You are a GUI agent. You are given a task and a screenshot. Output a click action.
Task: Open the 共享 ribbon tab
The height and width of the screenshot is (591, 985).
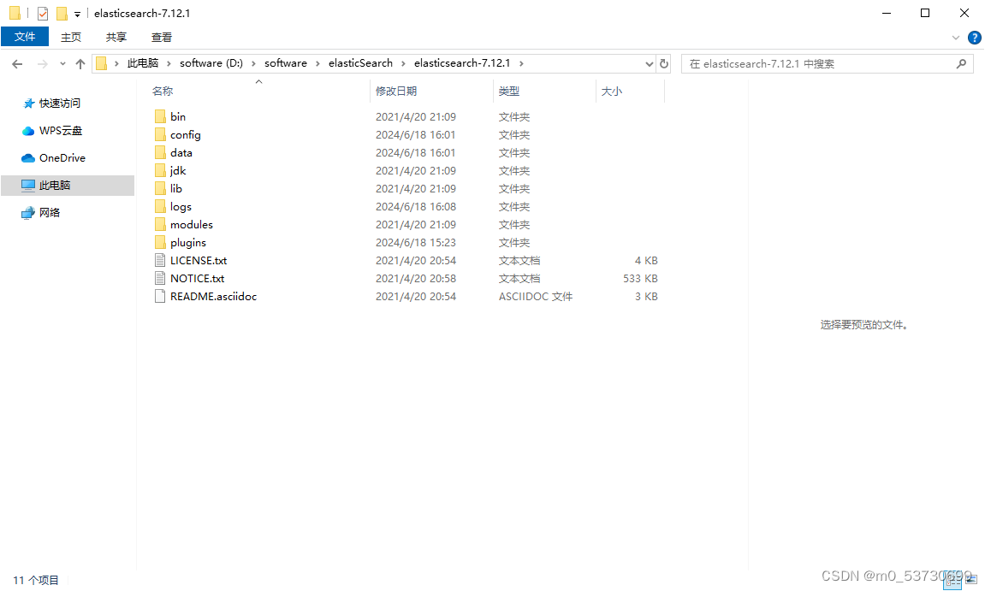116,37
